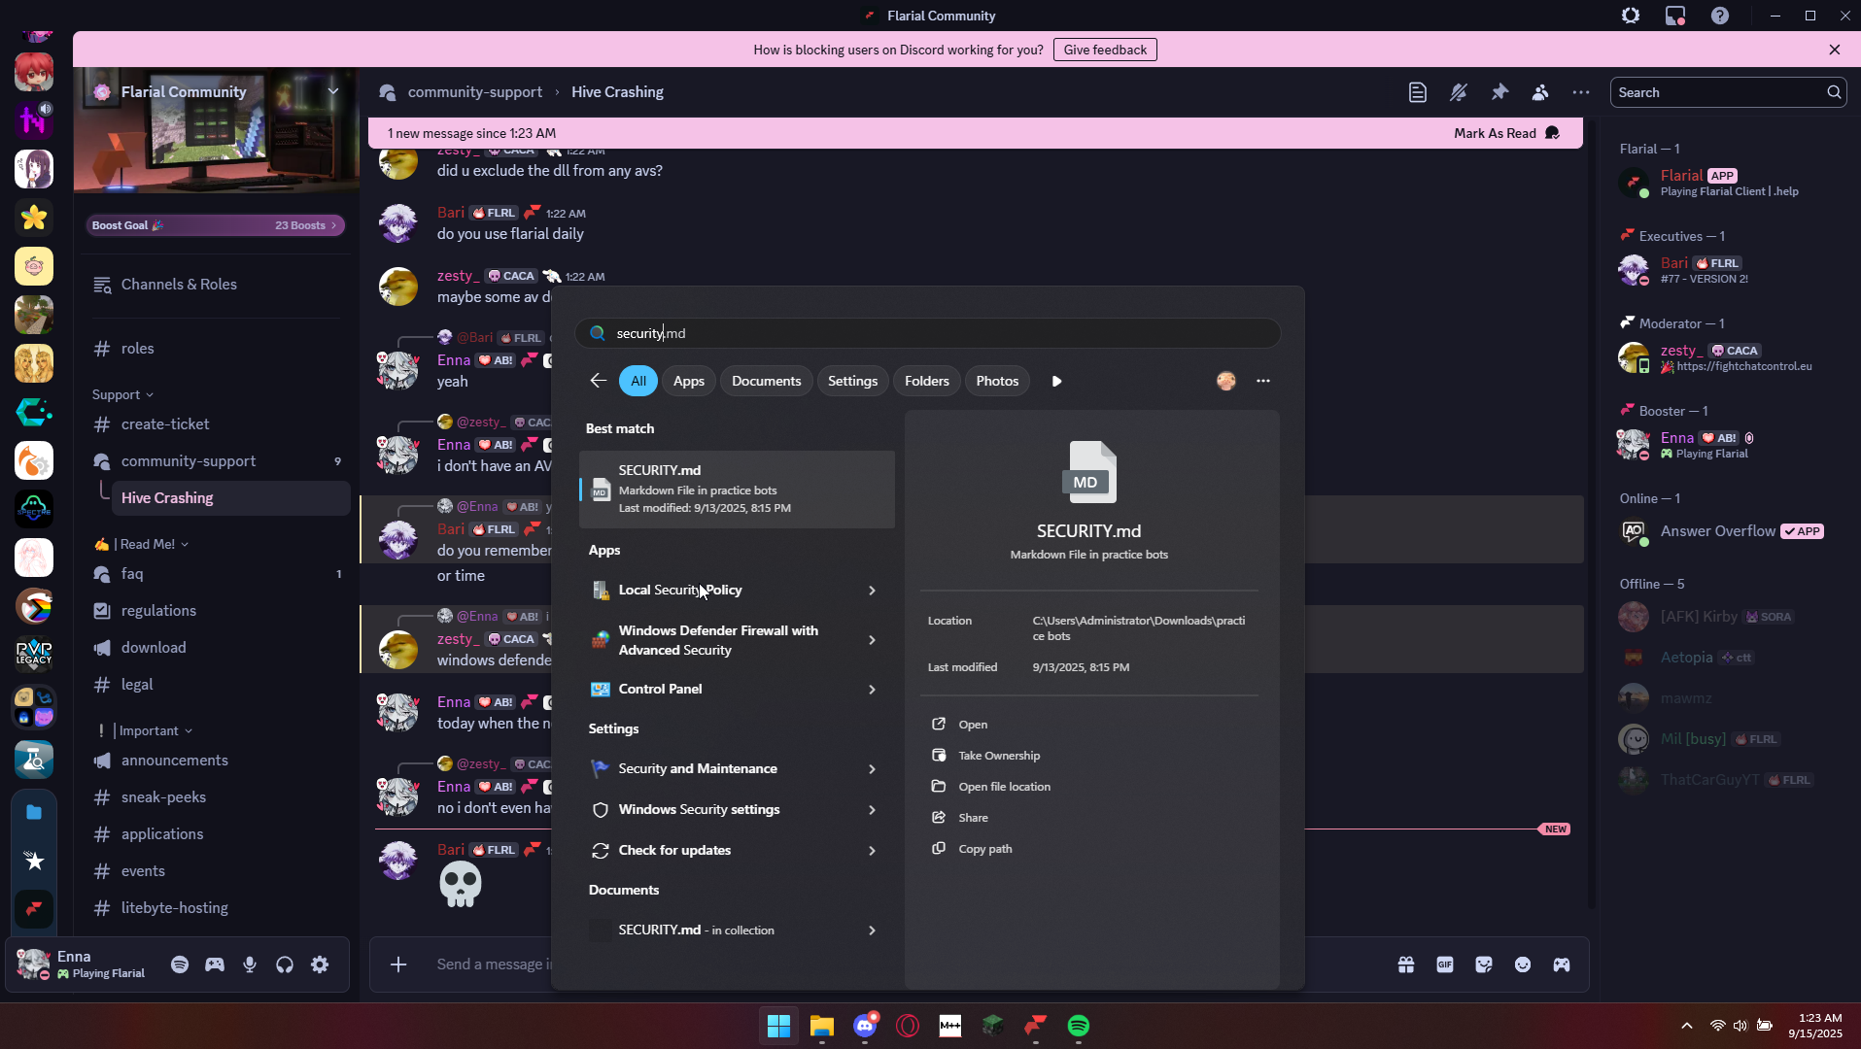This screenshot has width=1861, height=1049.
Task: Expand Windows Security settings options
Action: coord(872,810)
